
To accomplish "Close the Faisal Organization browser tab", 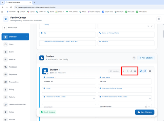I will pyautogui.click(x=30, y=2).
